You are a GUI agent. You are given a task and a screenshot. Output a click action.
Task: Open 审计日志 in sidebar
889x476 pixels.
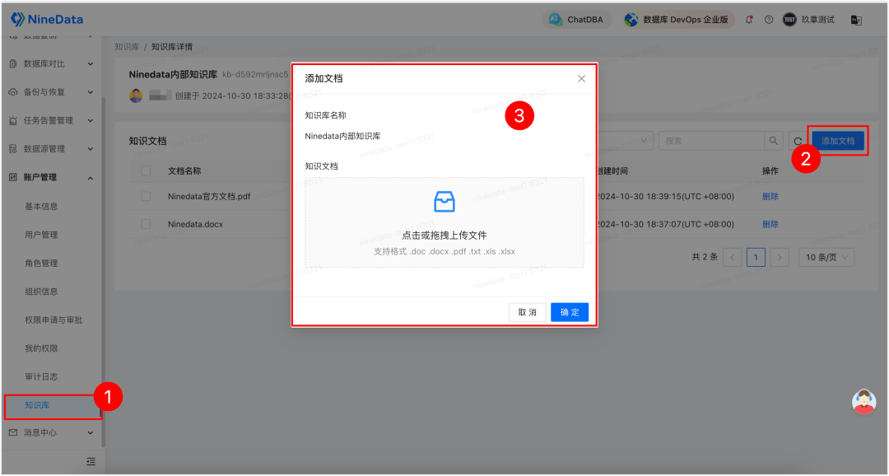[x=41, y=376]
